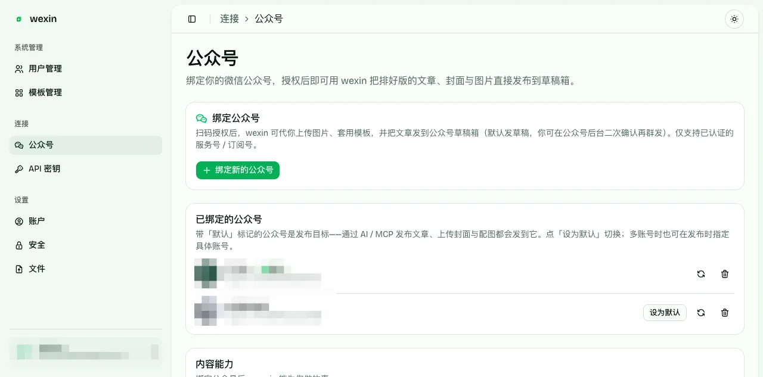Click the 公众号 breadcrumb item
This screenshot has height=377, width=763.
[269, 19]
